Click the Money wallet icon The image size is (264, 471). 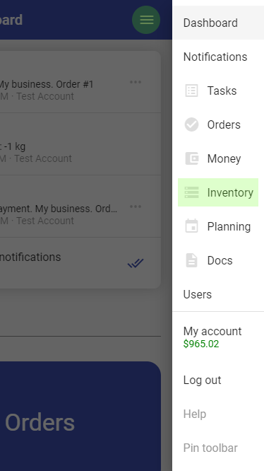191,158
